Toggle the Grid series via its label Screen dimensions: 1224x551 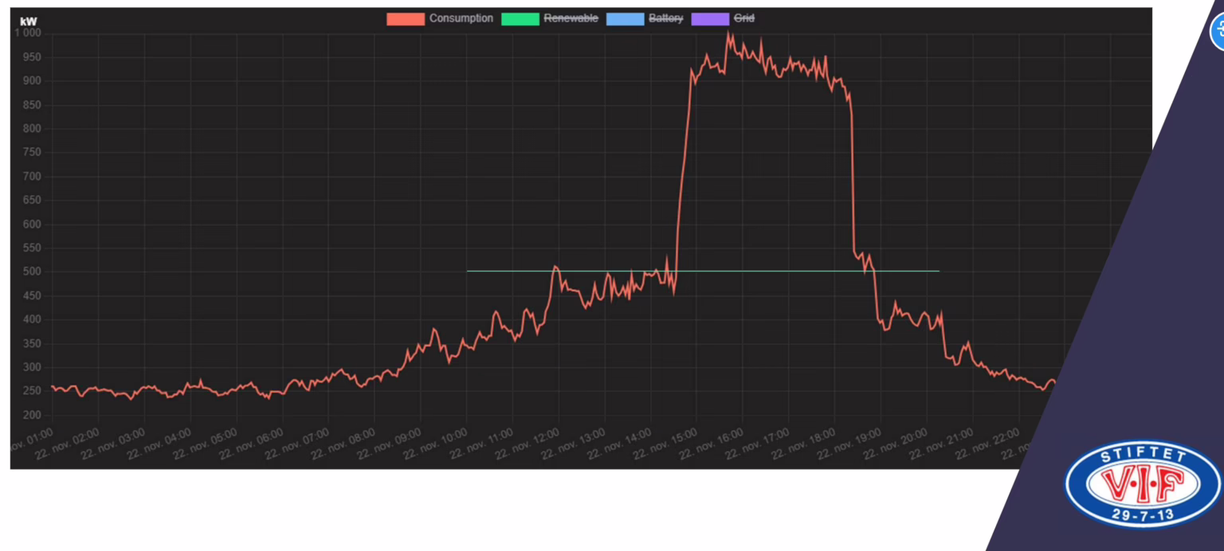click(743, 18)
